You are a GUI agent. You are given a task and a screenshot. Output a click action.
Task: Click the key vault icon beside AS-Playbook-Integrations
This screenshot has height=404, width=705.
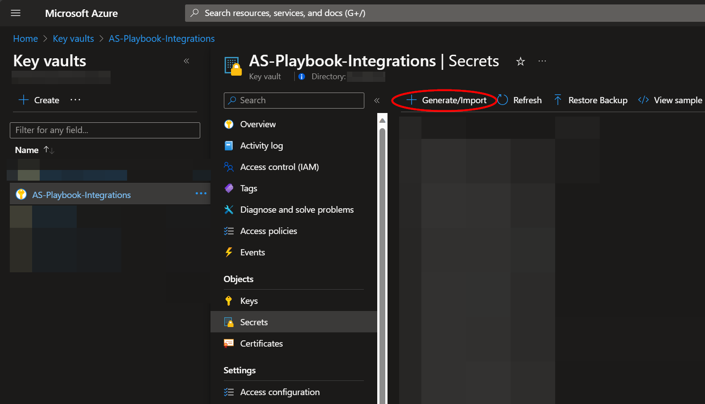(21, 194)
